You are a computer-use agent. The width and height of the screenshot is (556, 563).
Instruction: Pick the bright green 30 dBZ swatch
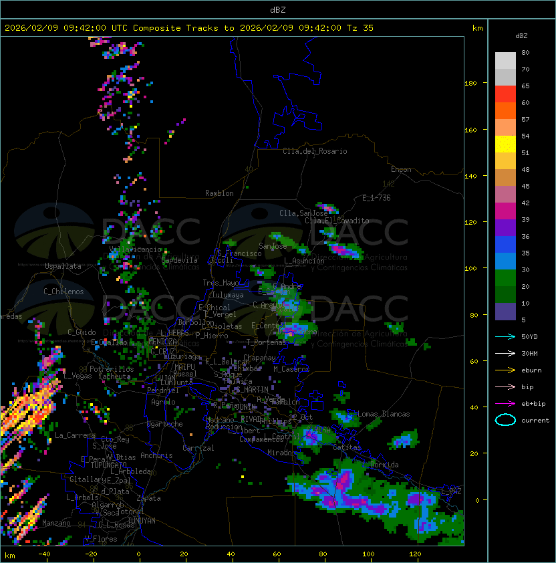[x=505, y=277]
